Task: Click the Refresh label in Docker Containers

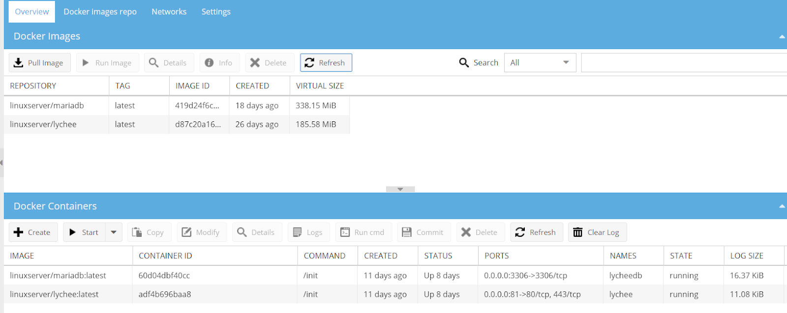Action: pyautogui.click(x=543, y=232)
